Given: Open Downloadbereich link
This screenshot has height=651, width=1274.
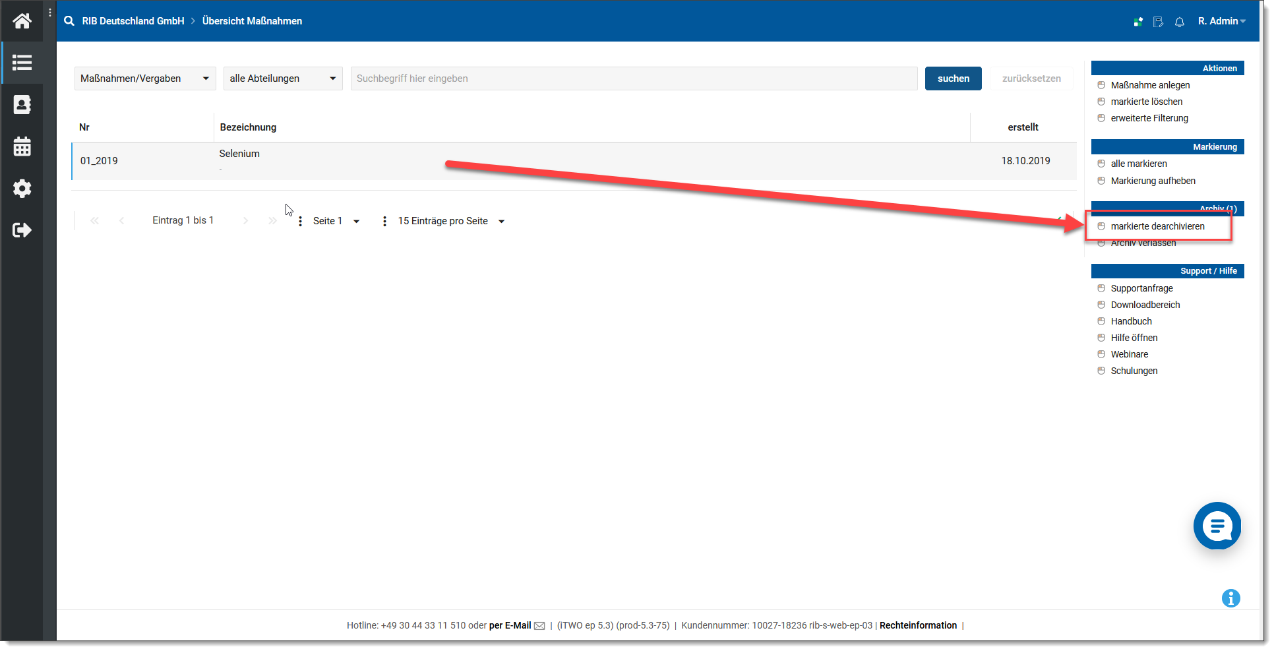Looking at the screenshot, I should pyautogui.click(x=1145, y=305).
